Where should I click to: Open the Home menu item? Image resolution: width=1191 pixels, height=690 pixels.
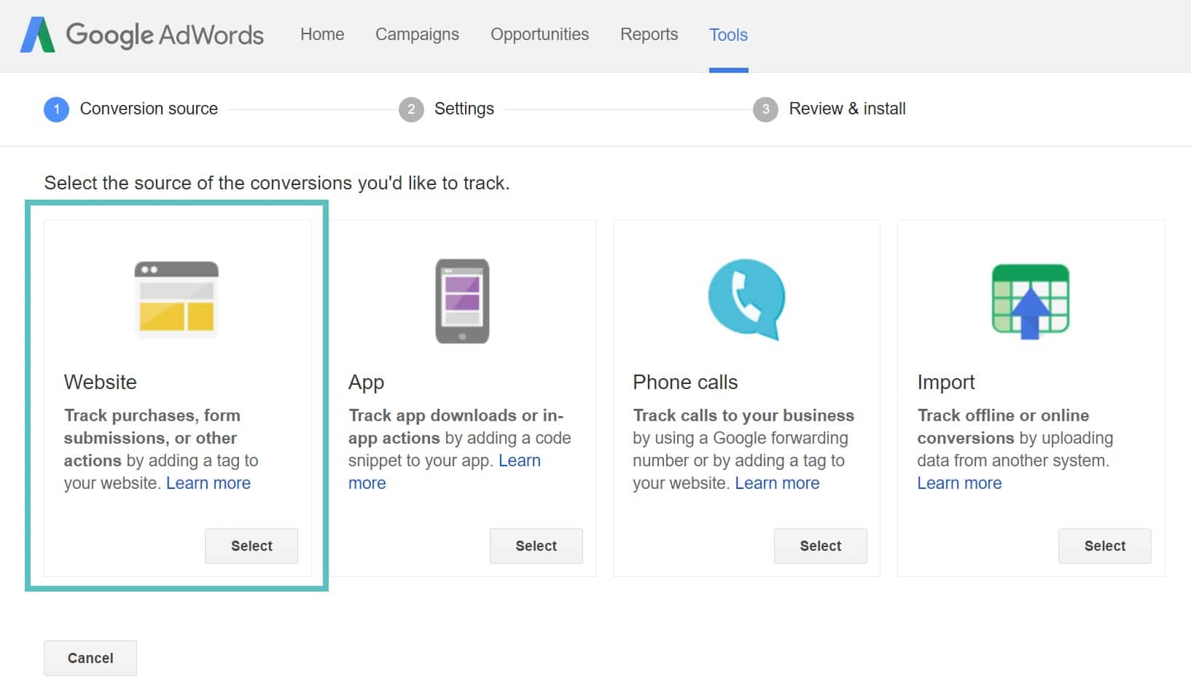pos(322,34)
